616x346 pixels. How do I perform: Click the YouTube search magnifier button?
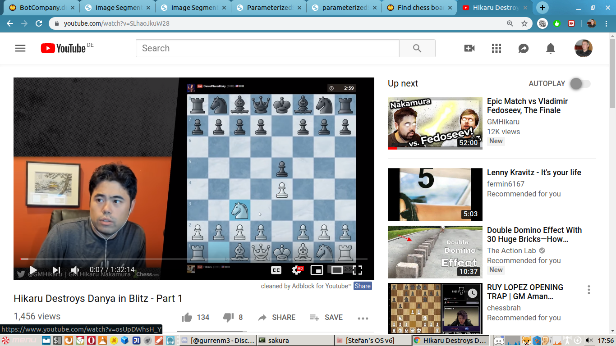click(x=417, y=48)
